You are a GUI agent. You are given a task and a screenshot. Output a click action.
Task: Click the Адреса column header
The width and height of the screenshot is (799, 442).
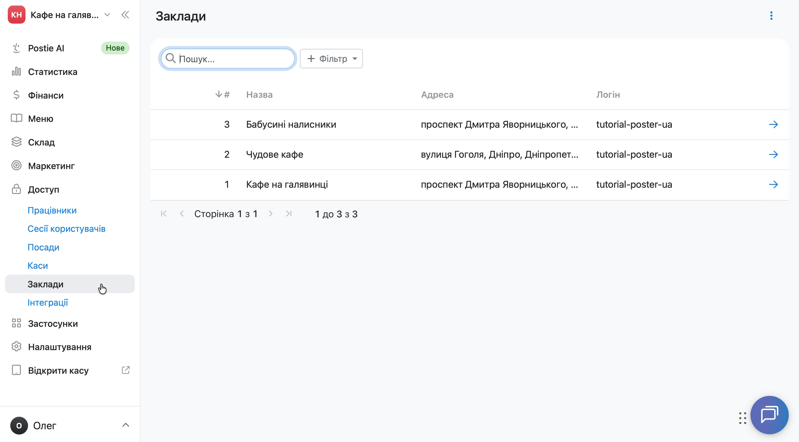click(x=437, y=94)
